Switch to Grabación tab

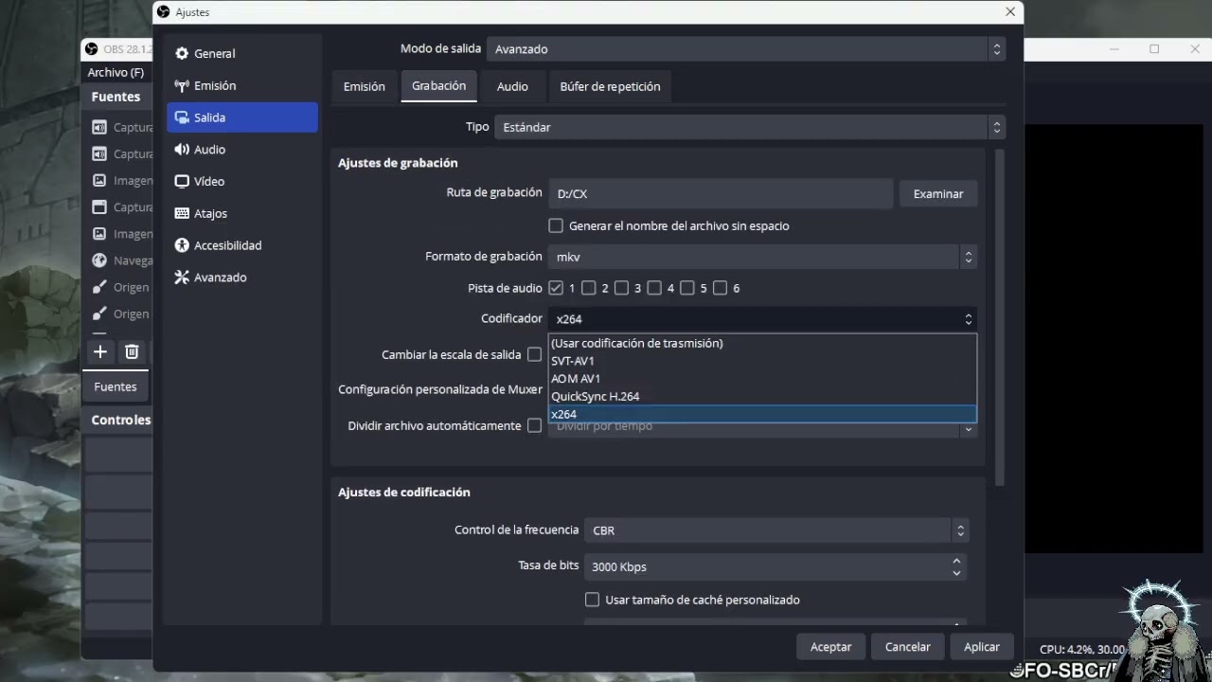pyautogui.click(x=439, y=85)
